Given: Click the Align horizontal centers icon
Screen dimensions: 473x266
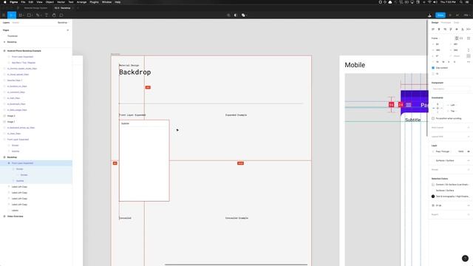Looking at the screenshot, I should pyautogui.click(x=439, y=30).
